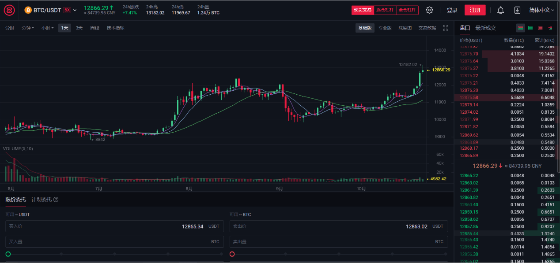The height and width of the screenshot is (263, 560).
Task: Click the 买入量 amount input field
Action: tap(114, 241)
